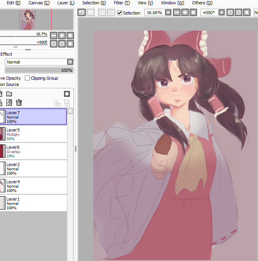Open the Layer menu
The width and height of the screenshot is (258, 261).
66,3
